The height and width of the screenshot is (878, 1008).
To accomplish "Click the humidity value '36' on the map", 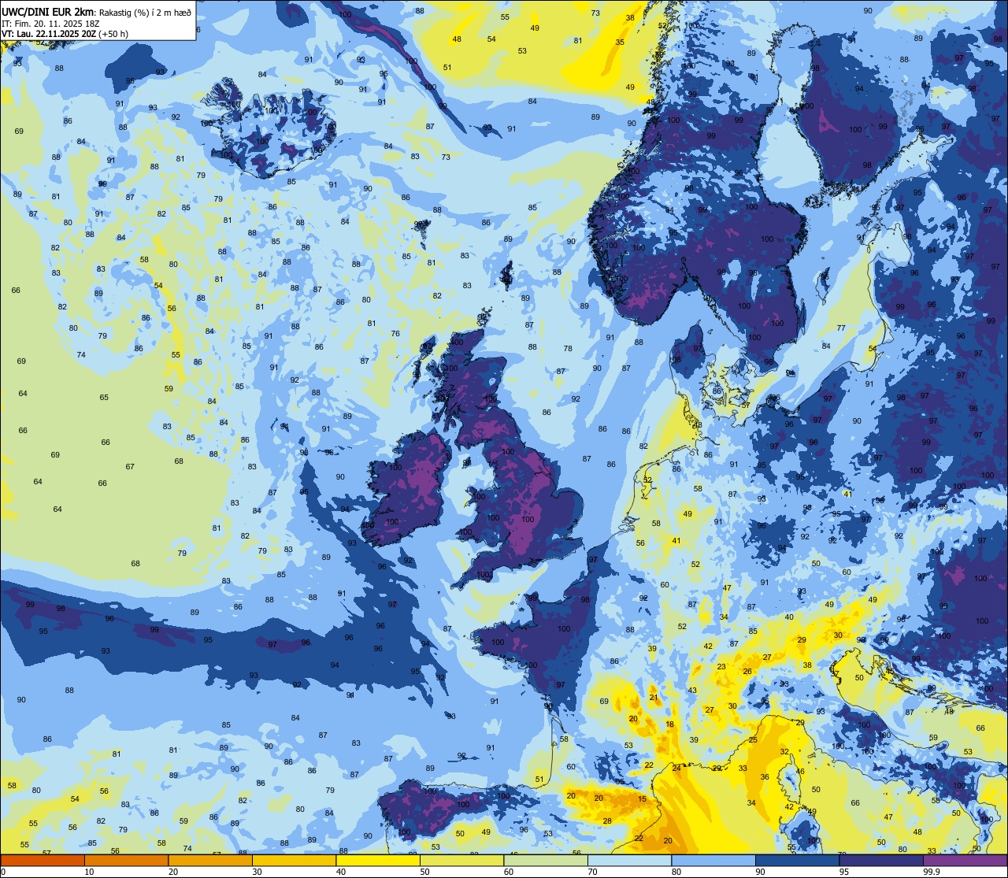I will point(765,776).
